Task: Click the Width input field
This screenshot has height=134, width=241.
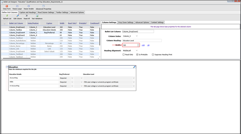Action: click(x=130, y=45)
